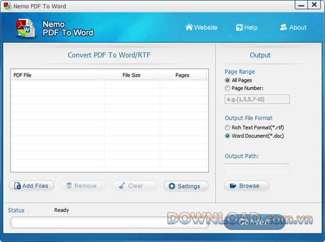
Task: Open the About dialog link
Action: pos(293,28)
